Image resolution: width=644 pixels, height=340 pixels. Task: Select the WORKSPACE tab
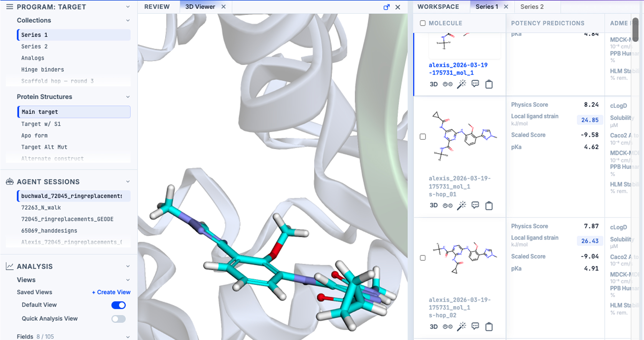pos(438,7)
